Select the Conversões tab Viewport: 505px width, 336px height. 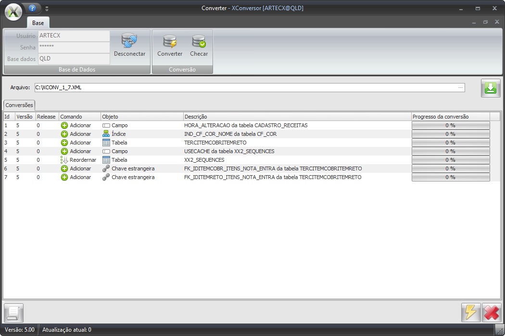point(19,105)
